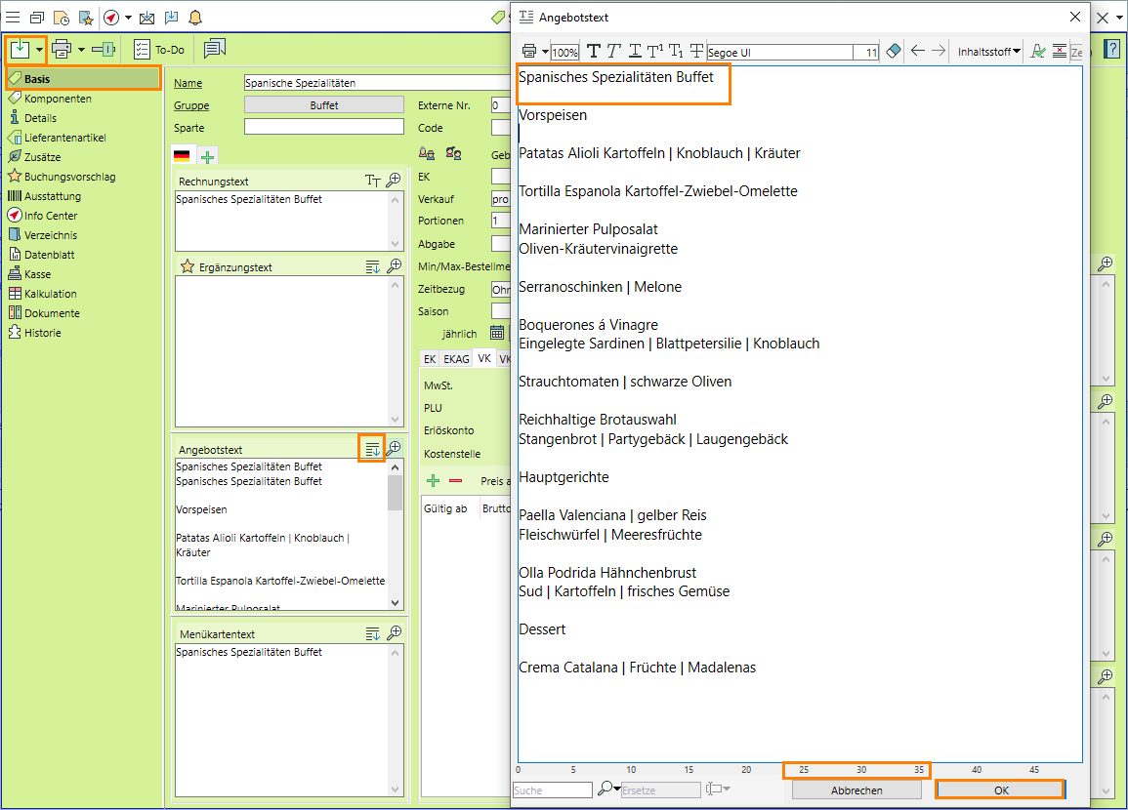Expand the print options dropdown arrow
This screenshot has height=810, width=1128.
(82, 49)
